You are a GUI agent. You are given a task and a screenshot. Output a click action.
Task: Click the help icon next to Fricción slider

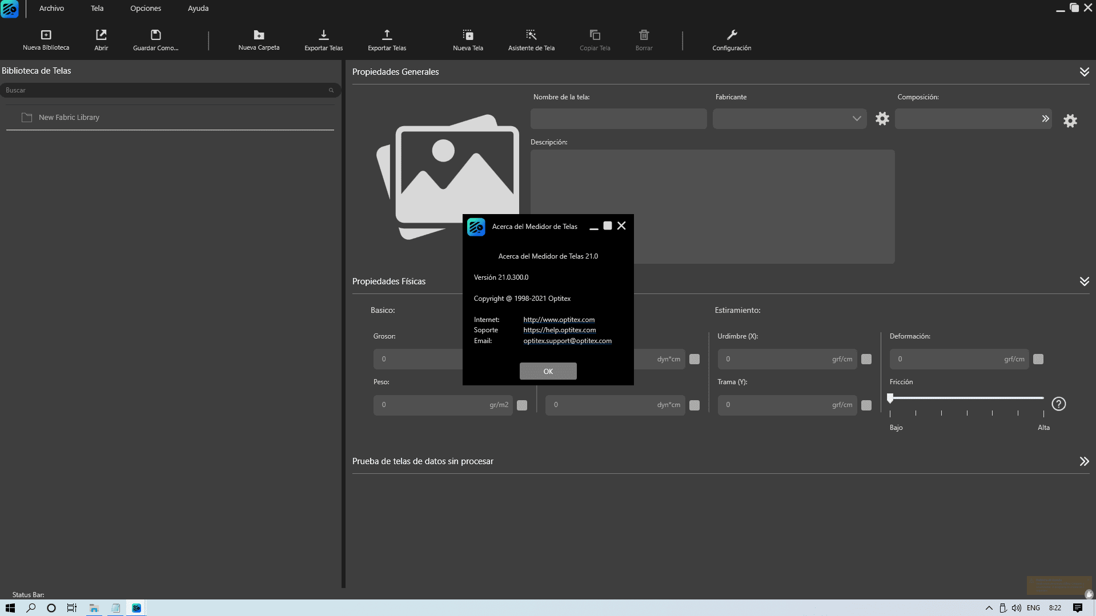click(1058, 404)
